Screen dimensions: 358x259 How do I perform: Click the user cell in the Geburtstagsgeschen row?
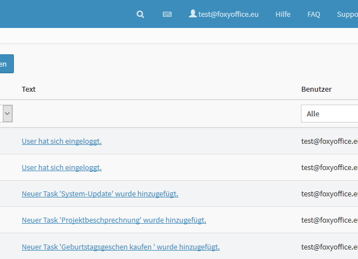click(x=329, y=246)
